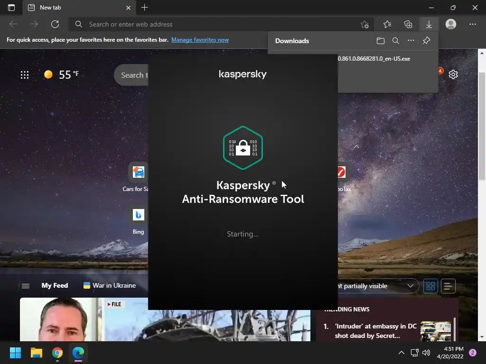Screen dimensions: 486x364
Task: Open the 55°F weather widget
Action: tap(61, 74)
